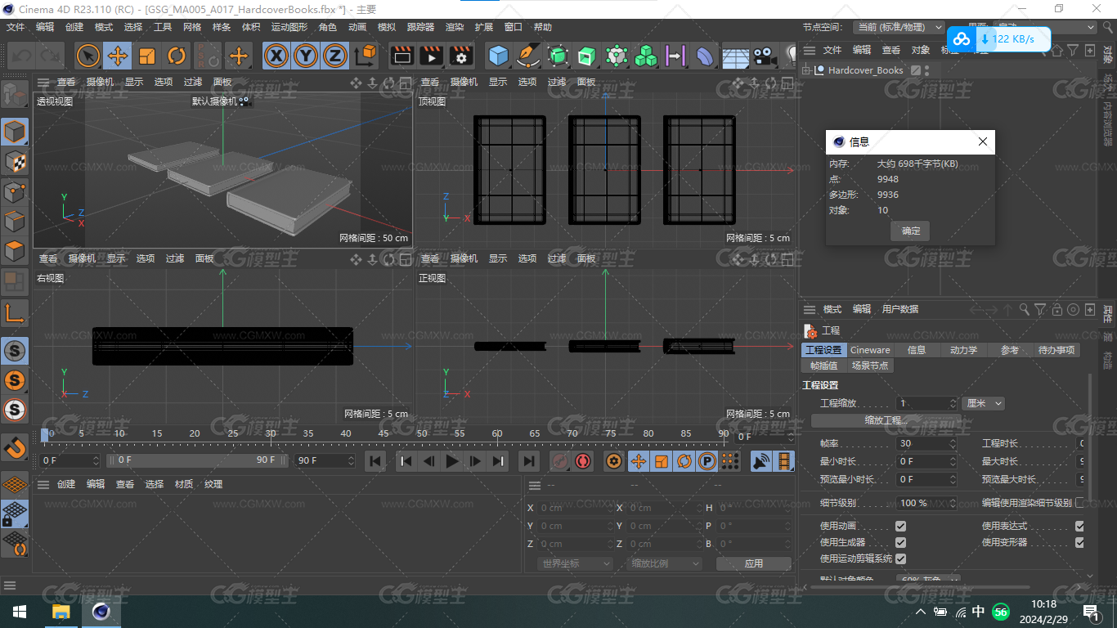Viewport: 1117px width, 628px height.
Task: Open 创建 in the material manager
Action: tap(66, 484)
